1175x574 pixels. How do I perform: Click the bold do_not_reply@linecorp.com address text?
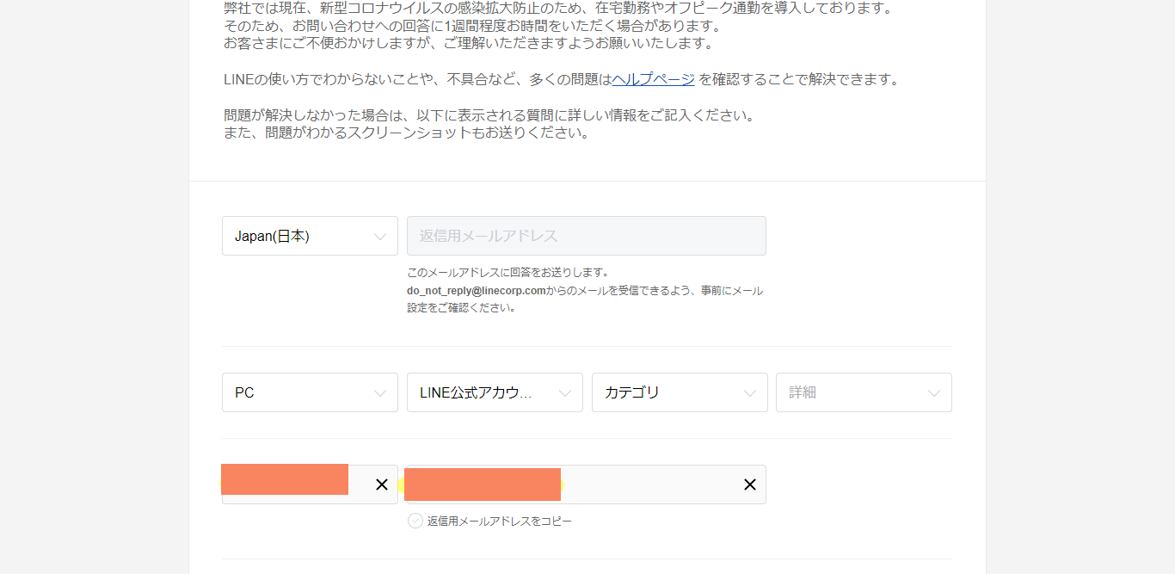pyautogui.click(x=477, y=291)
